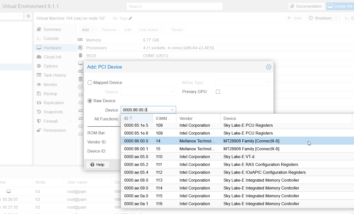The width and height of the screenshot is (354, 214).
Task: Open the Console section
Action: pos(55,38)
